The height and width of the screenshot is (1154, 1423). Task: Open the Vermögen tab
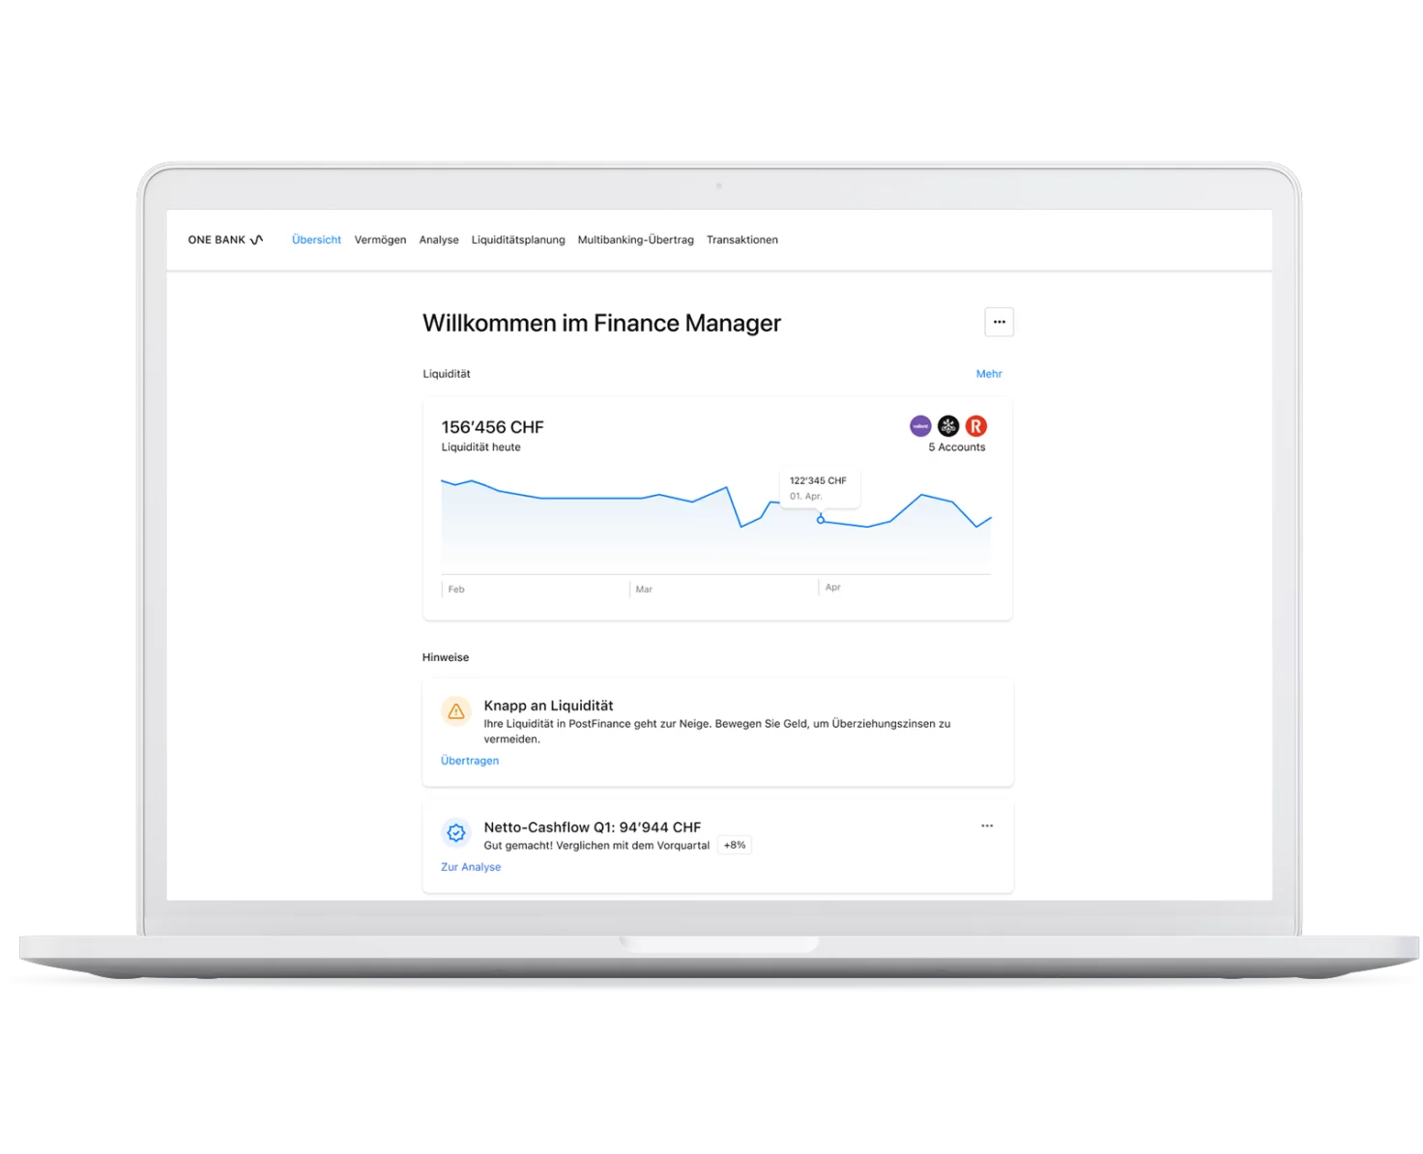380,240
